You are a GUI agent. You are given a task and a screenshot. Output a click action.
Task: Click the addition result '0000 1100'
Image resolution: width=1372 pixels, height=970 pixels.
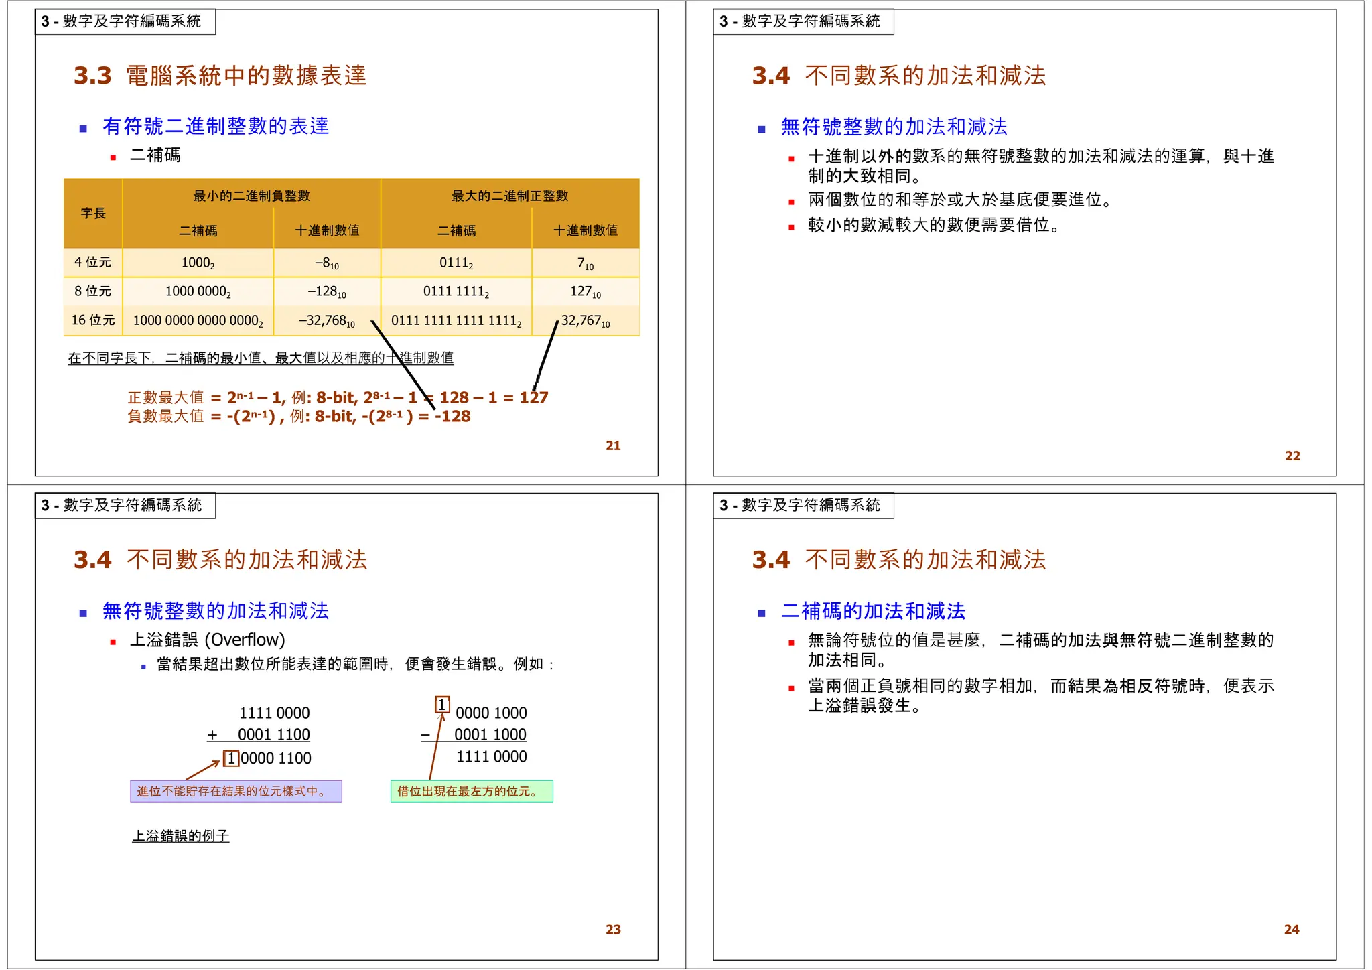pos(276,758)
